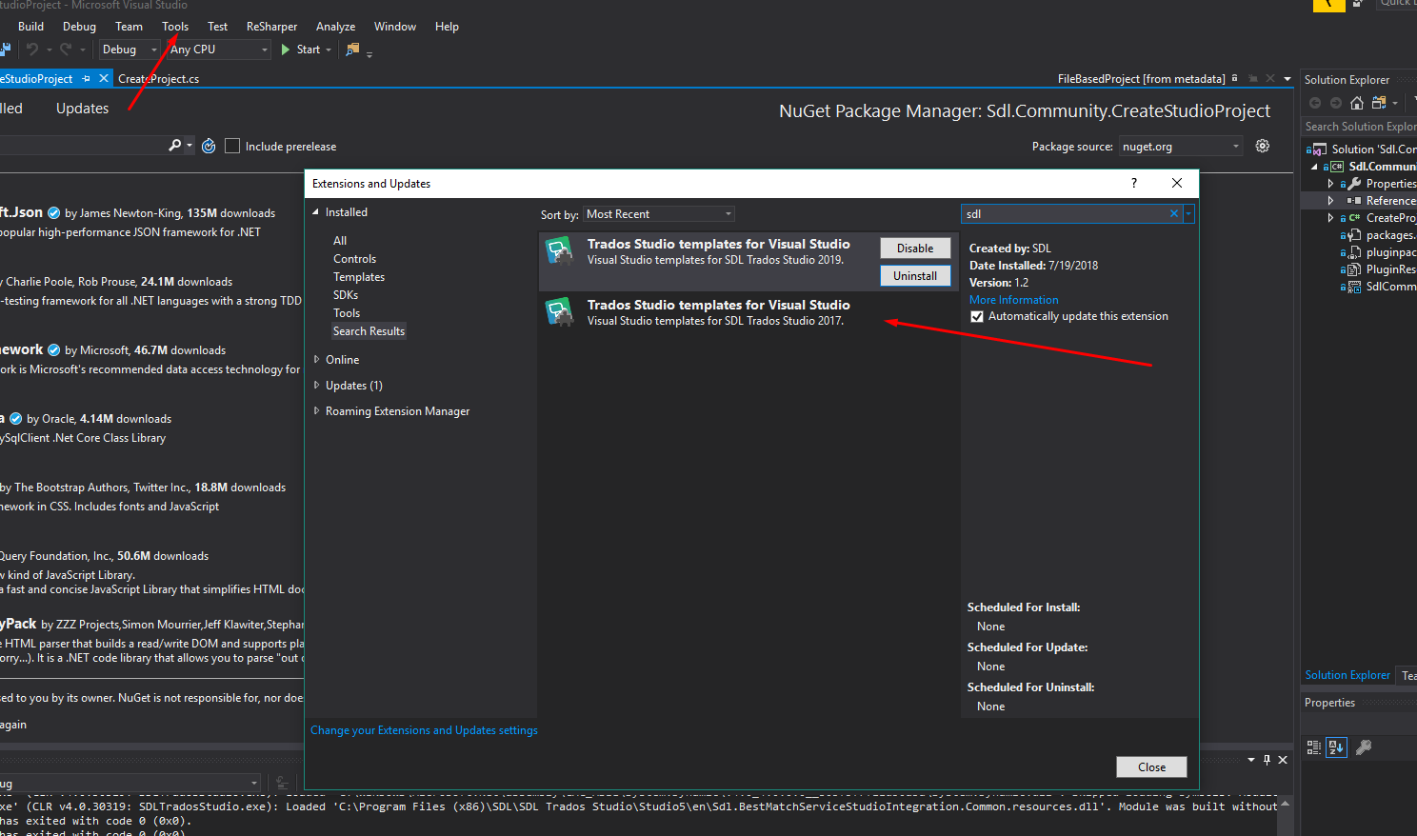Screen dimensions: 1417x836
Task: Click the Alphabetical sort icon in Properties
Action: tap(1337, 747)
